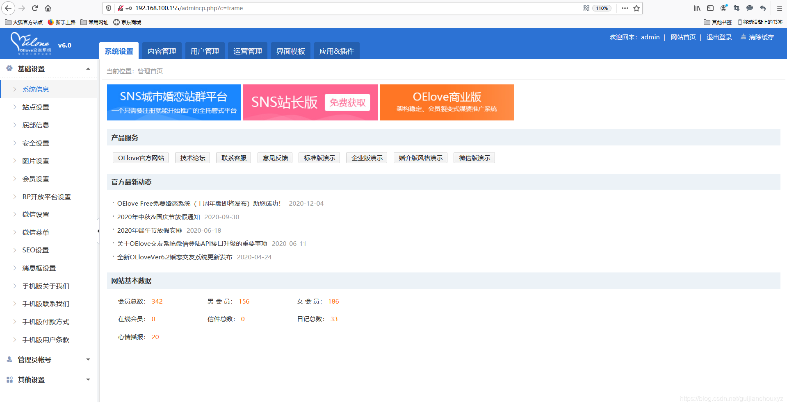
Task: Open the 微信版演示 button
Action: coord(474,158)
